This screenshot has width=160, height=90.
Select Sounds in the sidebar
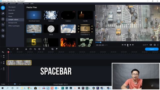11,13
